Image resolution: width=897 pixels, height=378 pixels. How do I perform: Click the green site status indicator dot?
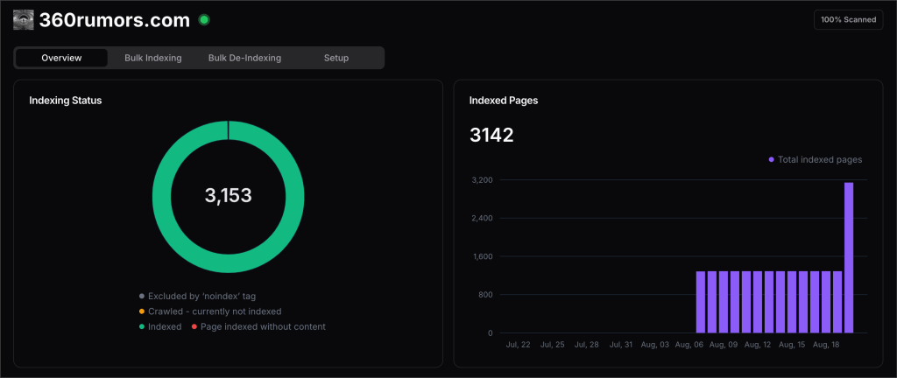coord(203,20)
